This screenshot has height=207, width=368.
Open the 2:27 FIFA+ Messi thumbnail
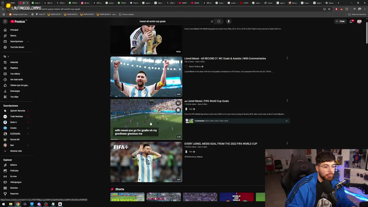(146, 162)
